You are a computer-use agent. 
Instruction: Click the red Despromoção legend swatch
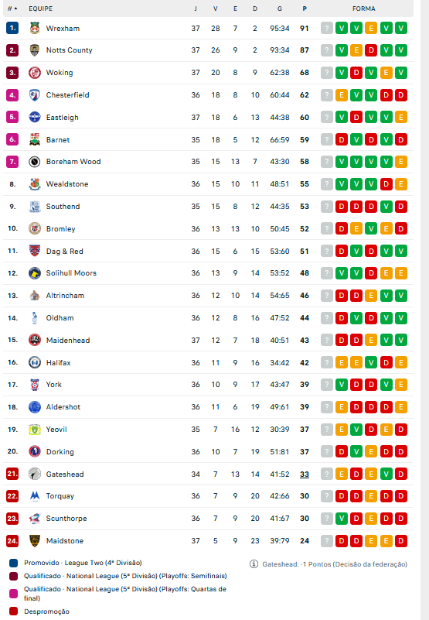point(13,611)
